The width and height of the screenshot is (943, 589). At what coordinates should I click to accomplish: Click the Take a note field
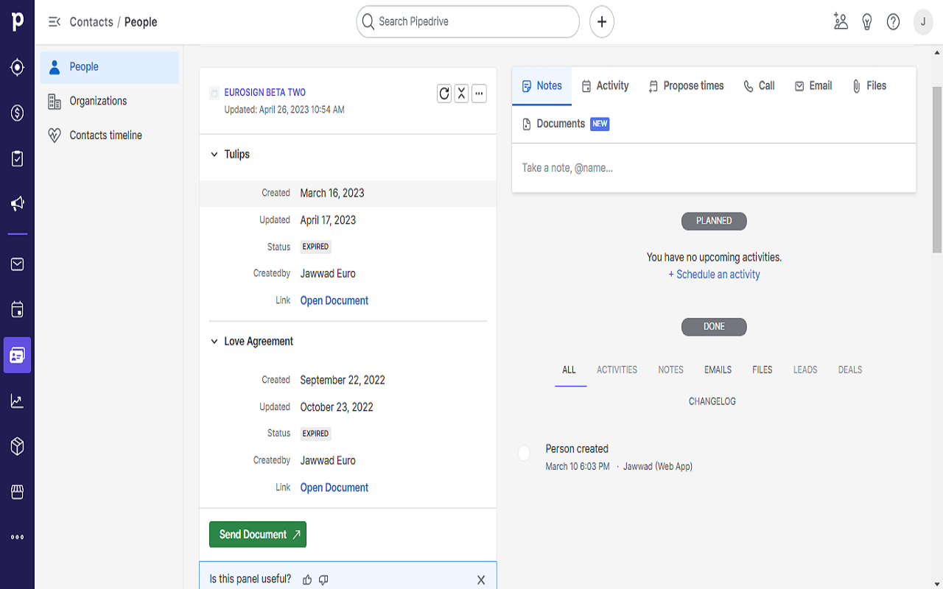714,168
